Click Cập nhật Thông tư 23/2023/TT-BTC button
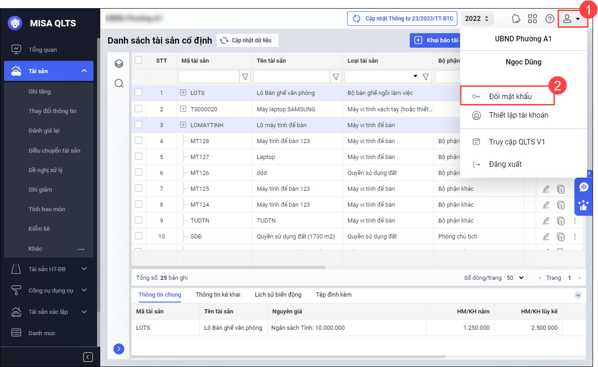 point(402,19)
